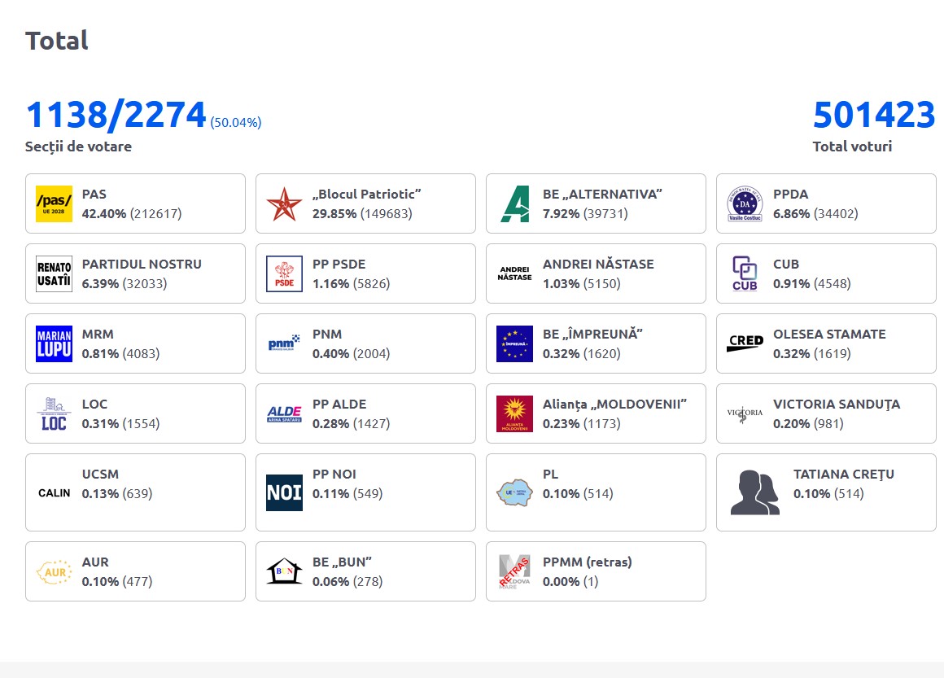Screen dimensions: 944x678
Task: Click the ALTERNATIVA 7.92% (39731) result
Action: [x=585, y=214]
